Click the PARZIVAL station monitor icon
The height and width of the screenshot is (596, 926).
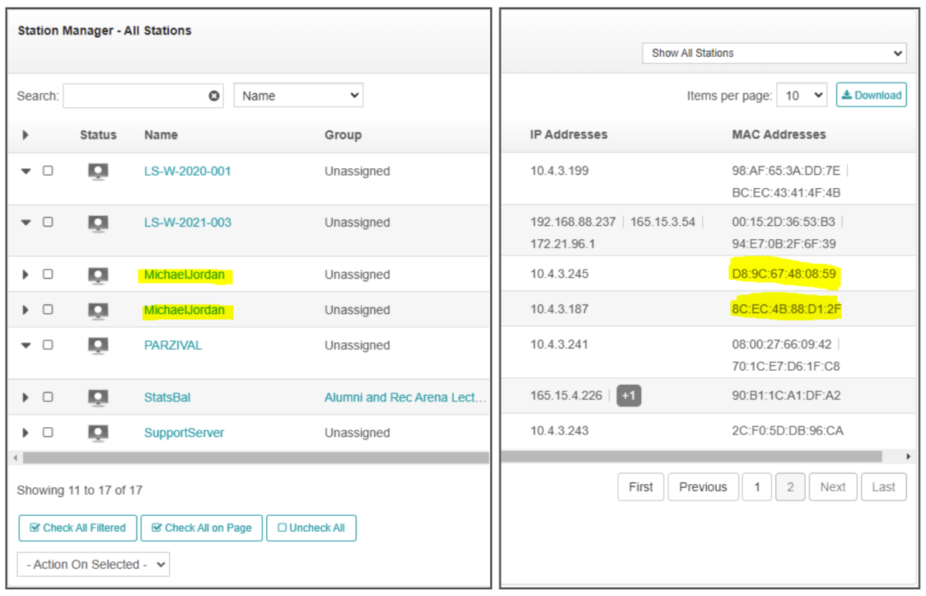[x=98, y=345]
